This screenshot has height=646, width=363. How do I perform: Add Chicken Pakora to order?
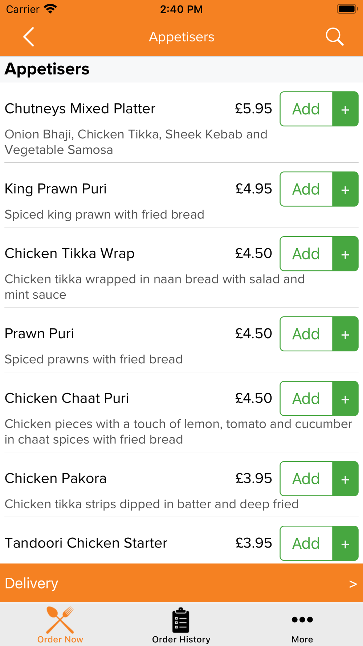point(306,479)
